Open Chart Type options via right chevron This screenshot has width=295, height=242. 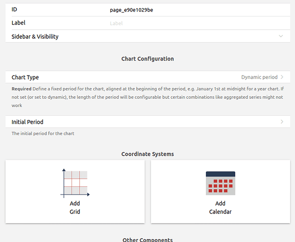point(282,77)
